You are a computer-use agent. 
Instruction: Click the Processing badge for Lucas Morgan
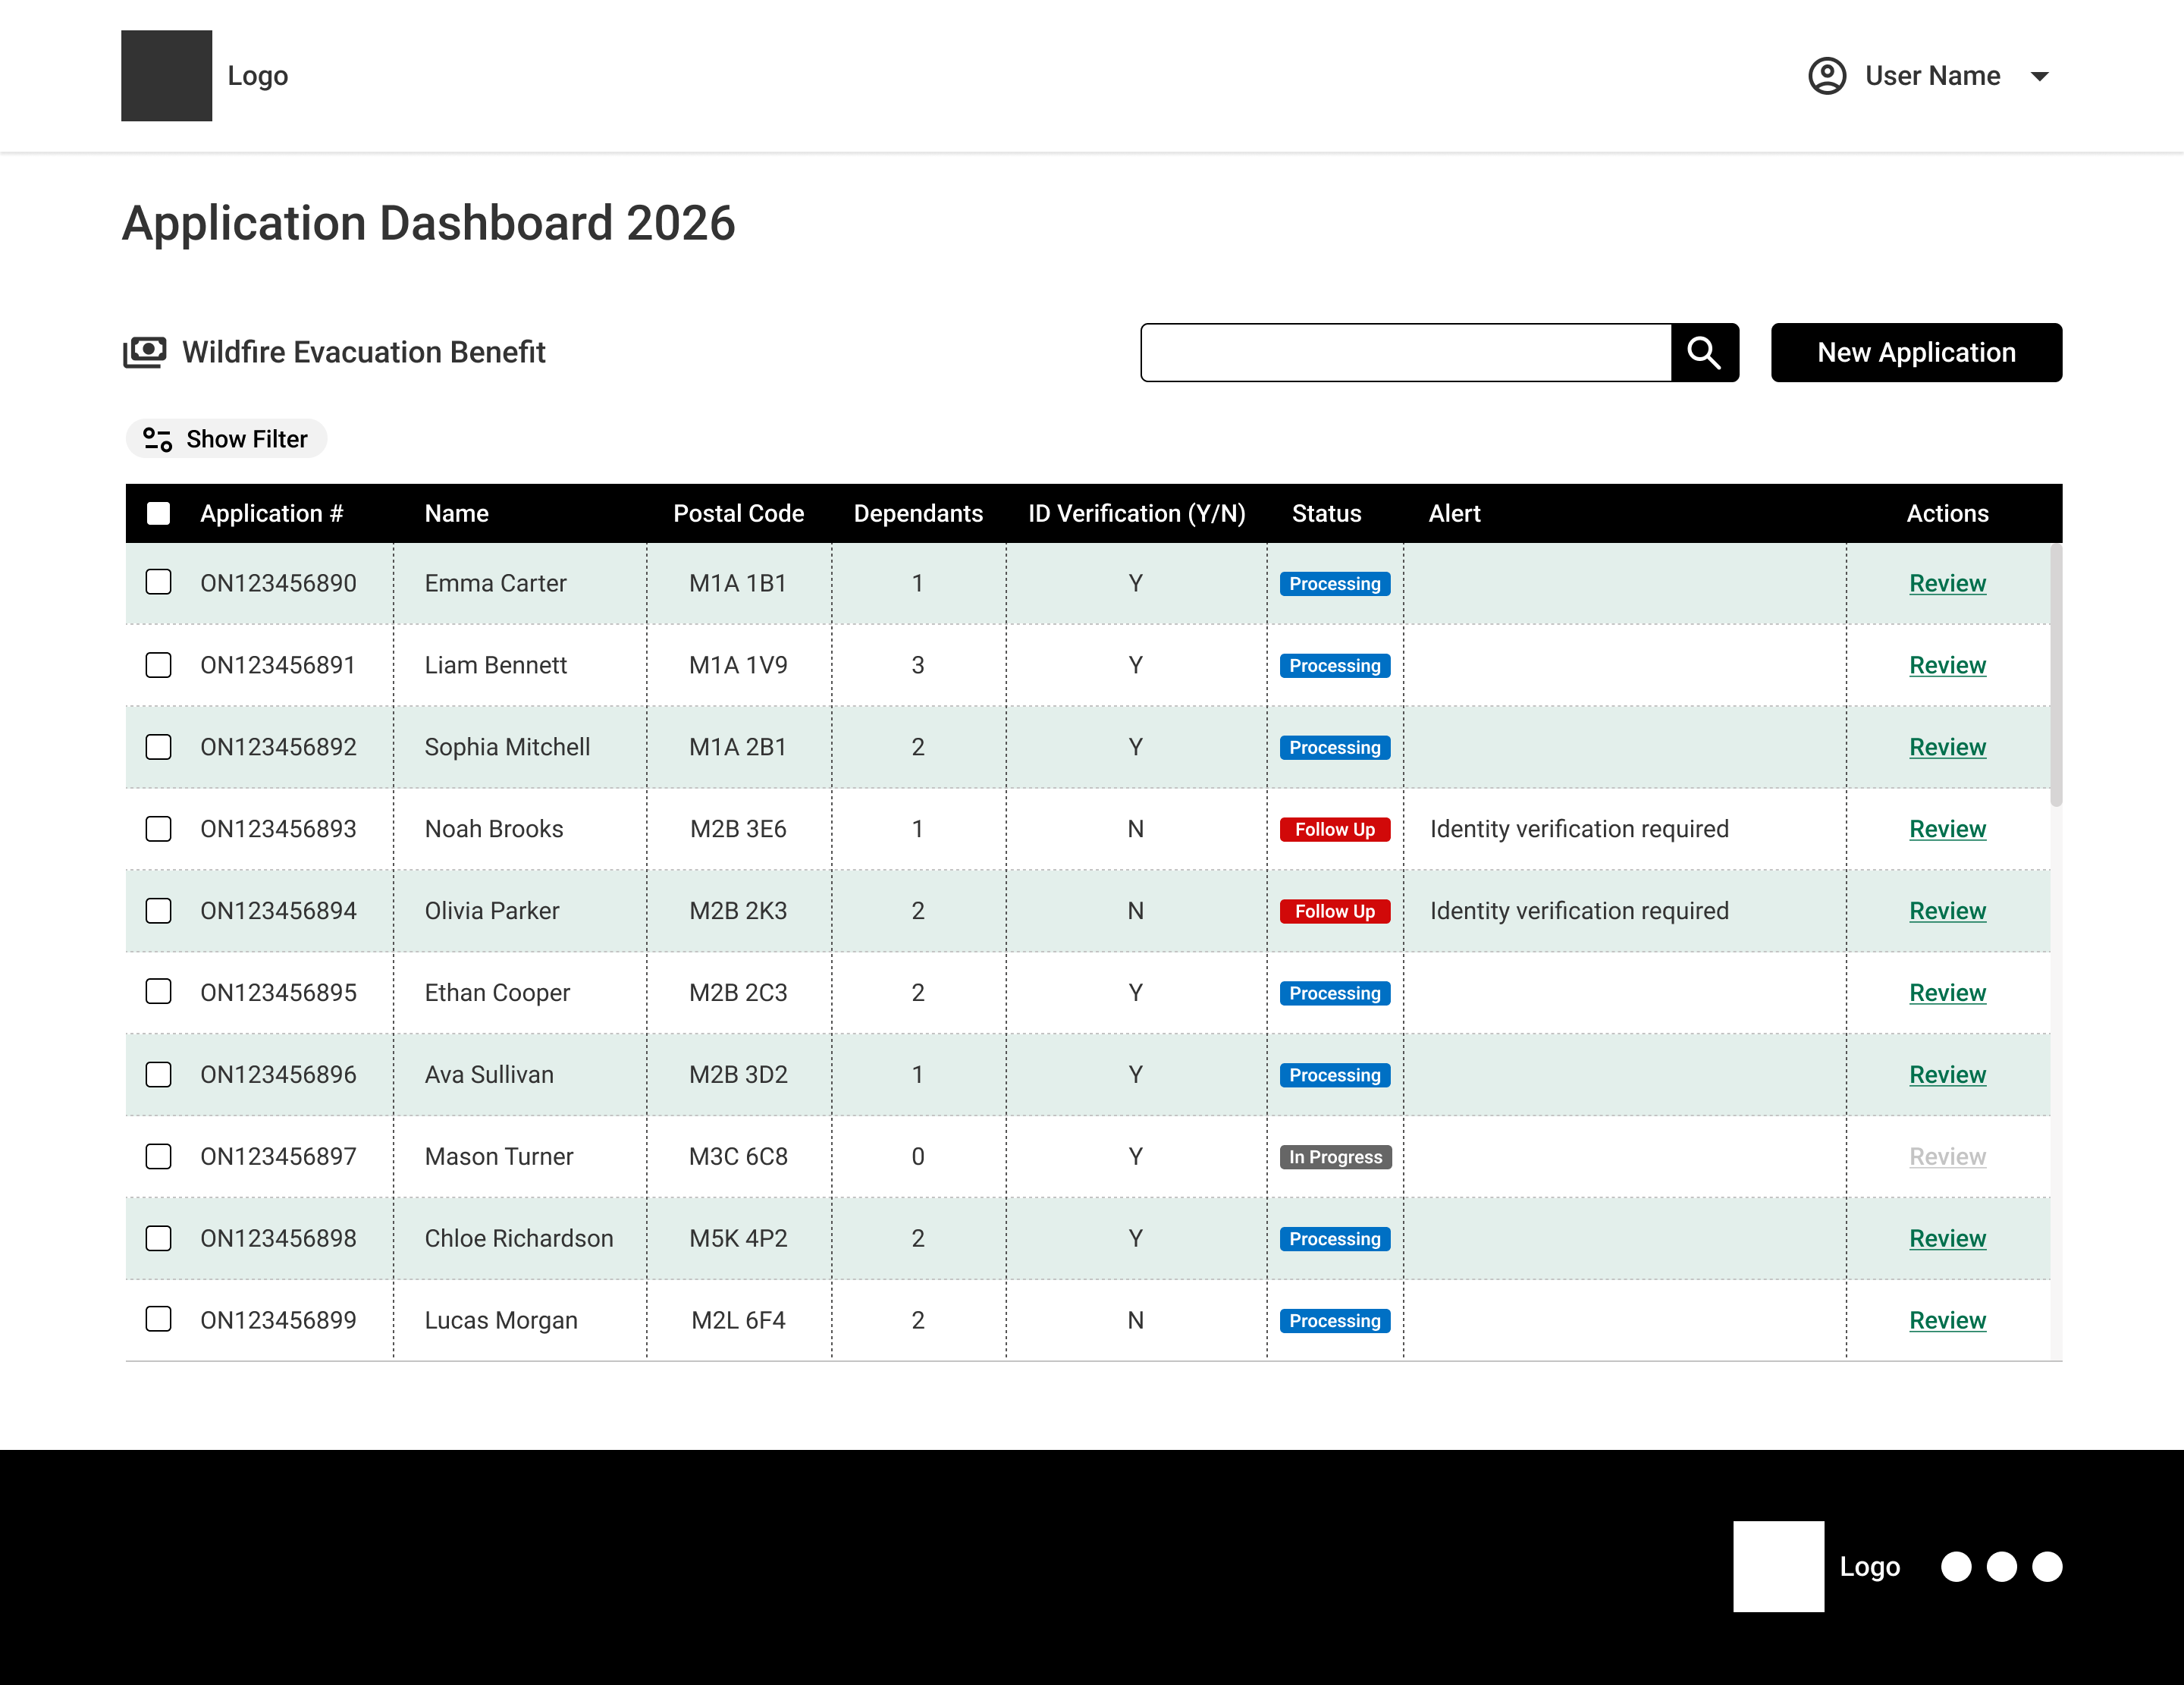tap(1335, 1321)
